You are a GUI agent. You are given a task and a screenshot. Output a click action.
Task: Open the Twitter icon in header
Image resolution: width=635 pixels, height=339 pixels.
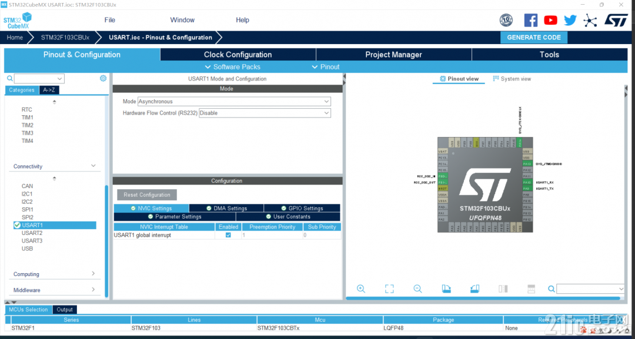coord(570,20)
